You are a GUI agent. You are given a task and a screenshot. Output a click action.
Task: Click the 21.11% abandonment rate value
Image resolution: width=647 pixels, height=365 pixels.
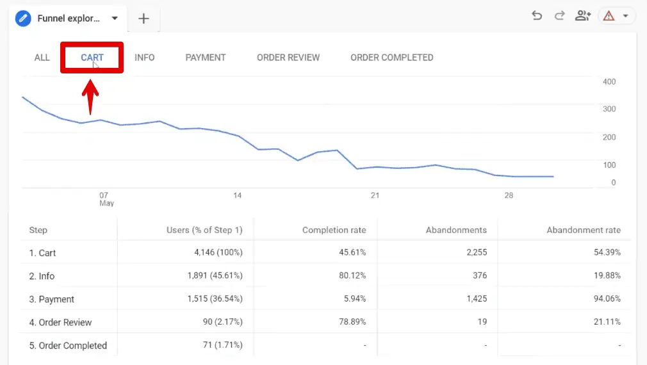(607, 321)
